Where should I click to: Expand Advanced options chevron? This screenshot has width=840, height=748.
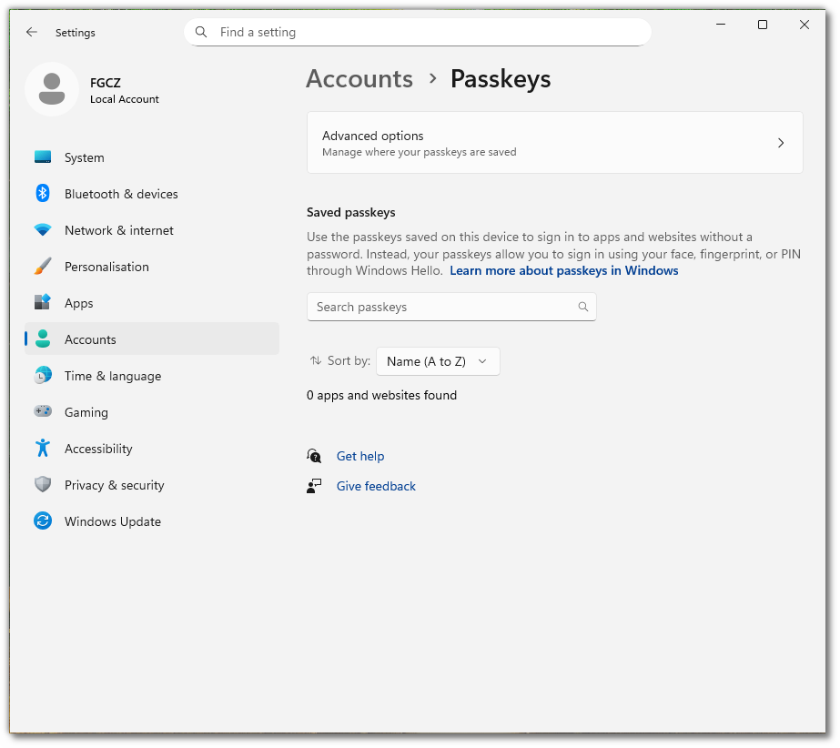click(781, 143)
